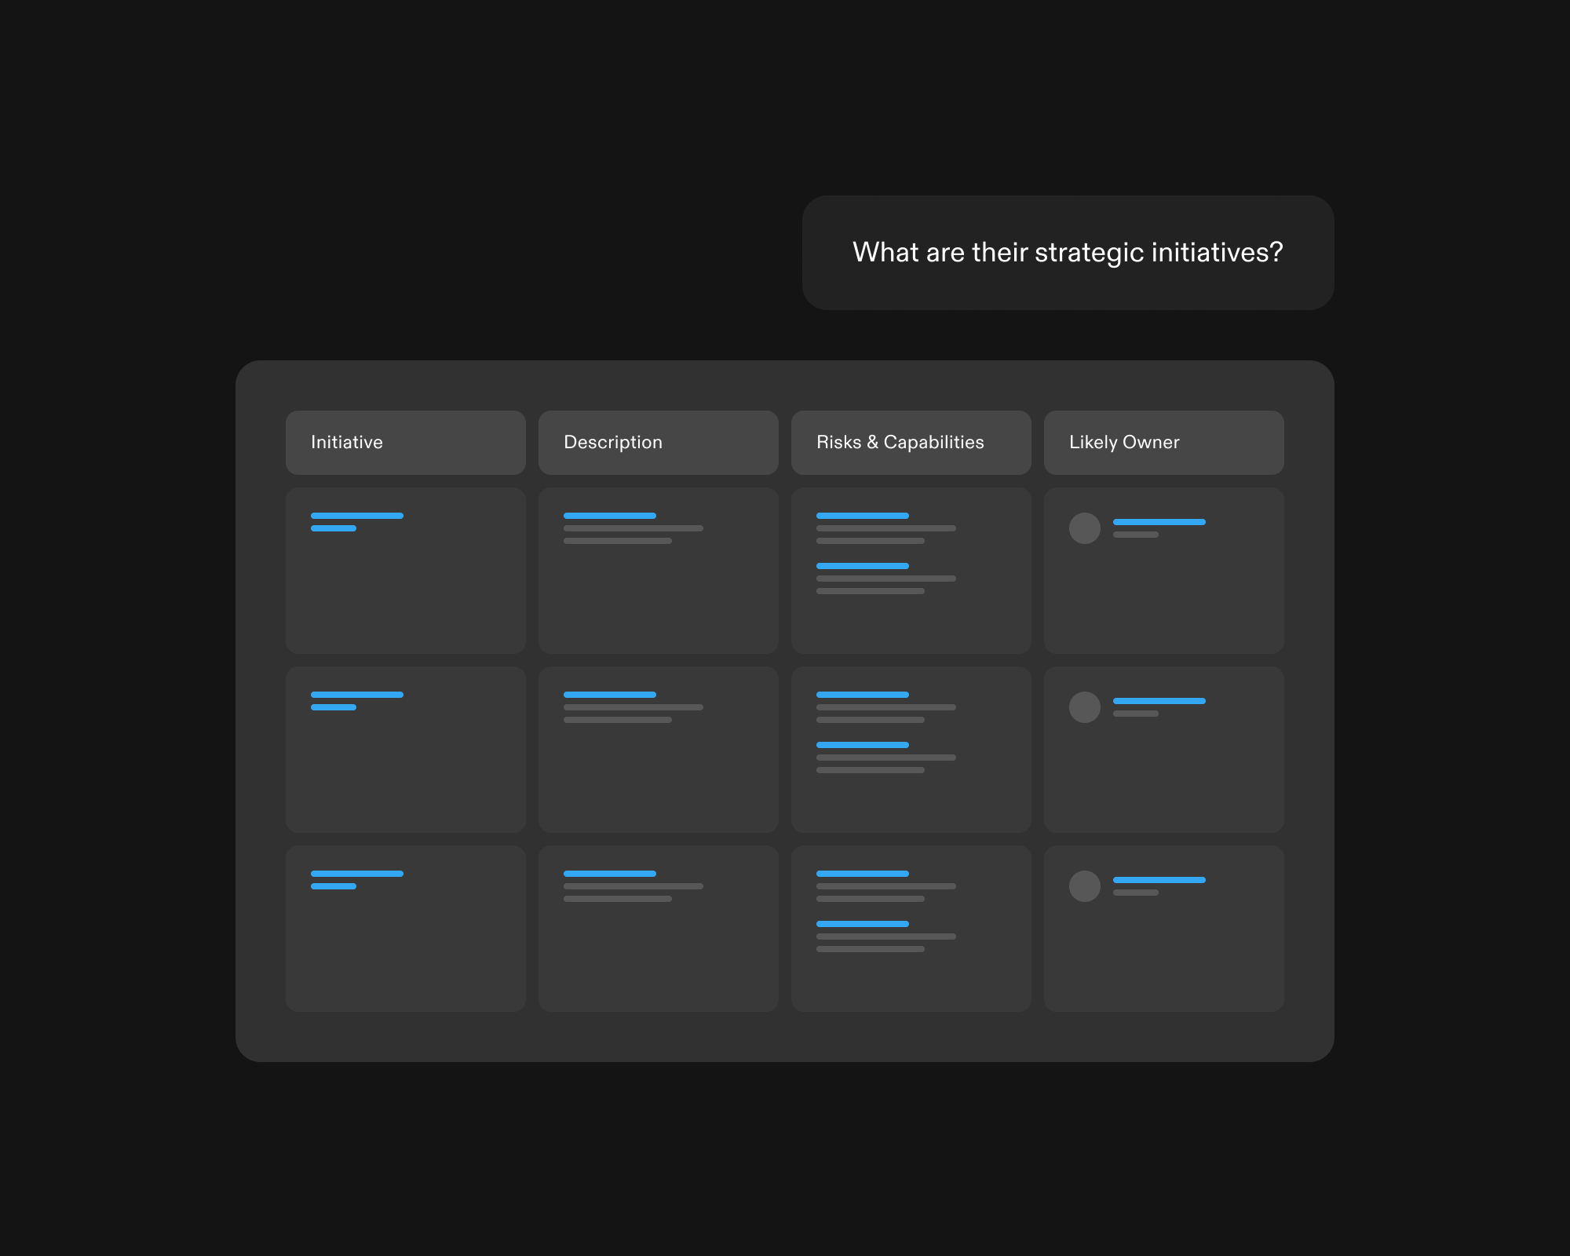1570x1256 pixels.
Task: Click second row Risks & Capabilities cell
Action: [911, 750]
